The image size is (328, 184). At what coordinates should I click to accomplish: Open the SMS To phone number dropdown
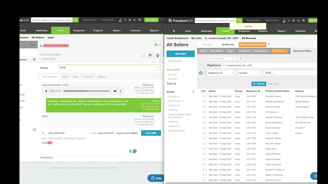tap(68, 133)
